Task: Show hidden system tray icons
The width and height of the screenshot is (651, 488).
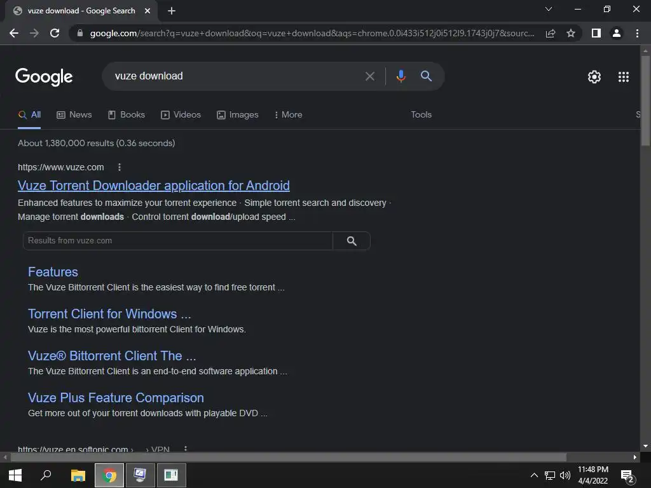Action: (534, 475)
